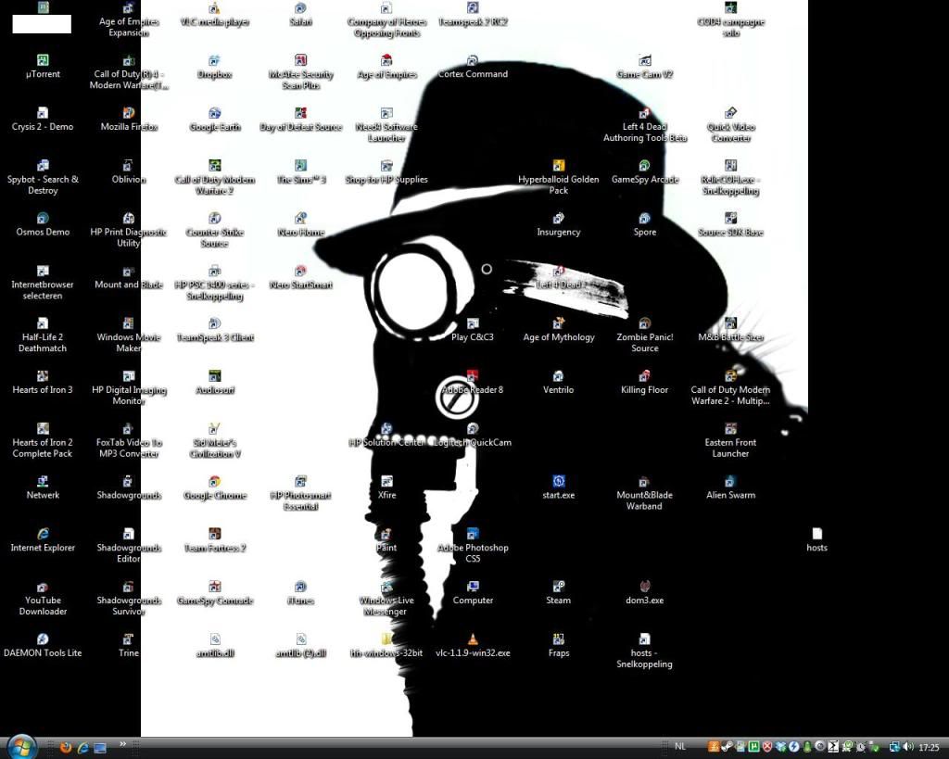Image resolution: width=949 pixels, height=759 pixels.
Task: Select the iTunes desktop shortcut
Action: [301, 593]
